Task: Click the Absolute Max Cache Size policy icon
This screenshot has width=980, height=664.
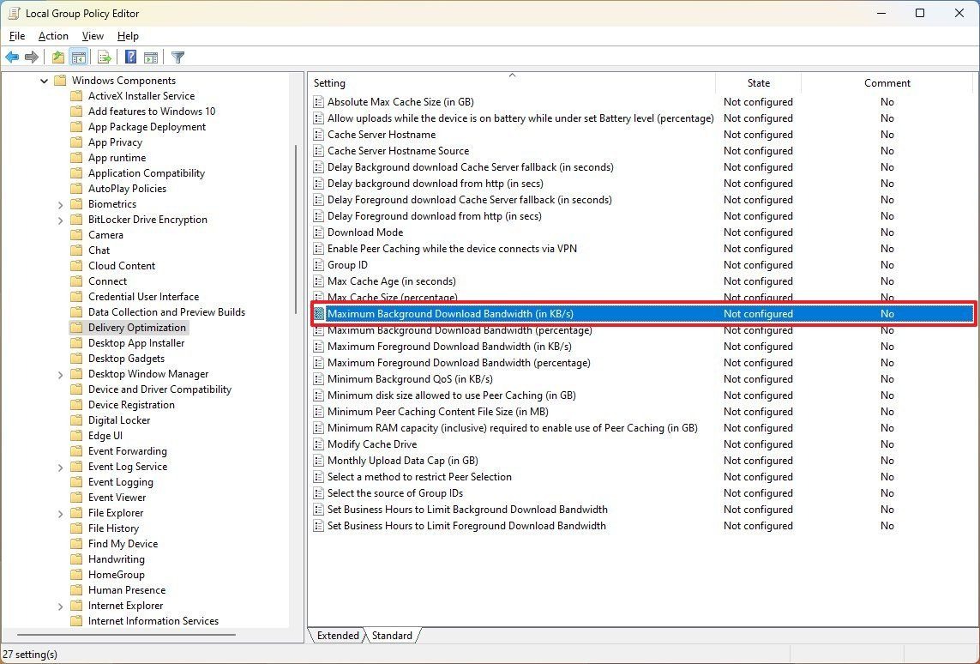Action: coord(319,102)
